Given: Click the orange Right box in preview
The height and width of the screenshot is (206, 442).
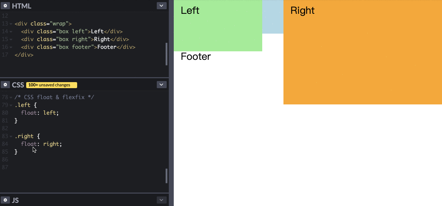Looking at the screenshot, I should point(363,52).
